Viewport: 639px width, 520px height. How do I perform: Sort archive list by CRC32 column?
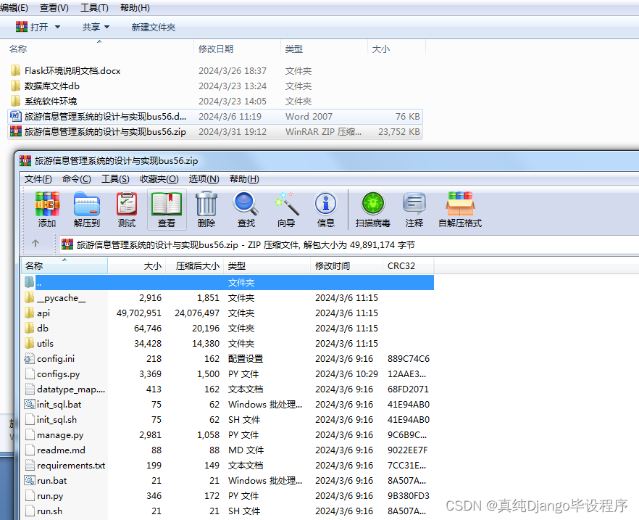(x=408, y=266)
